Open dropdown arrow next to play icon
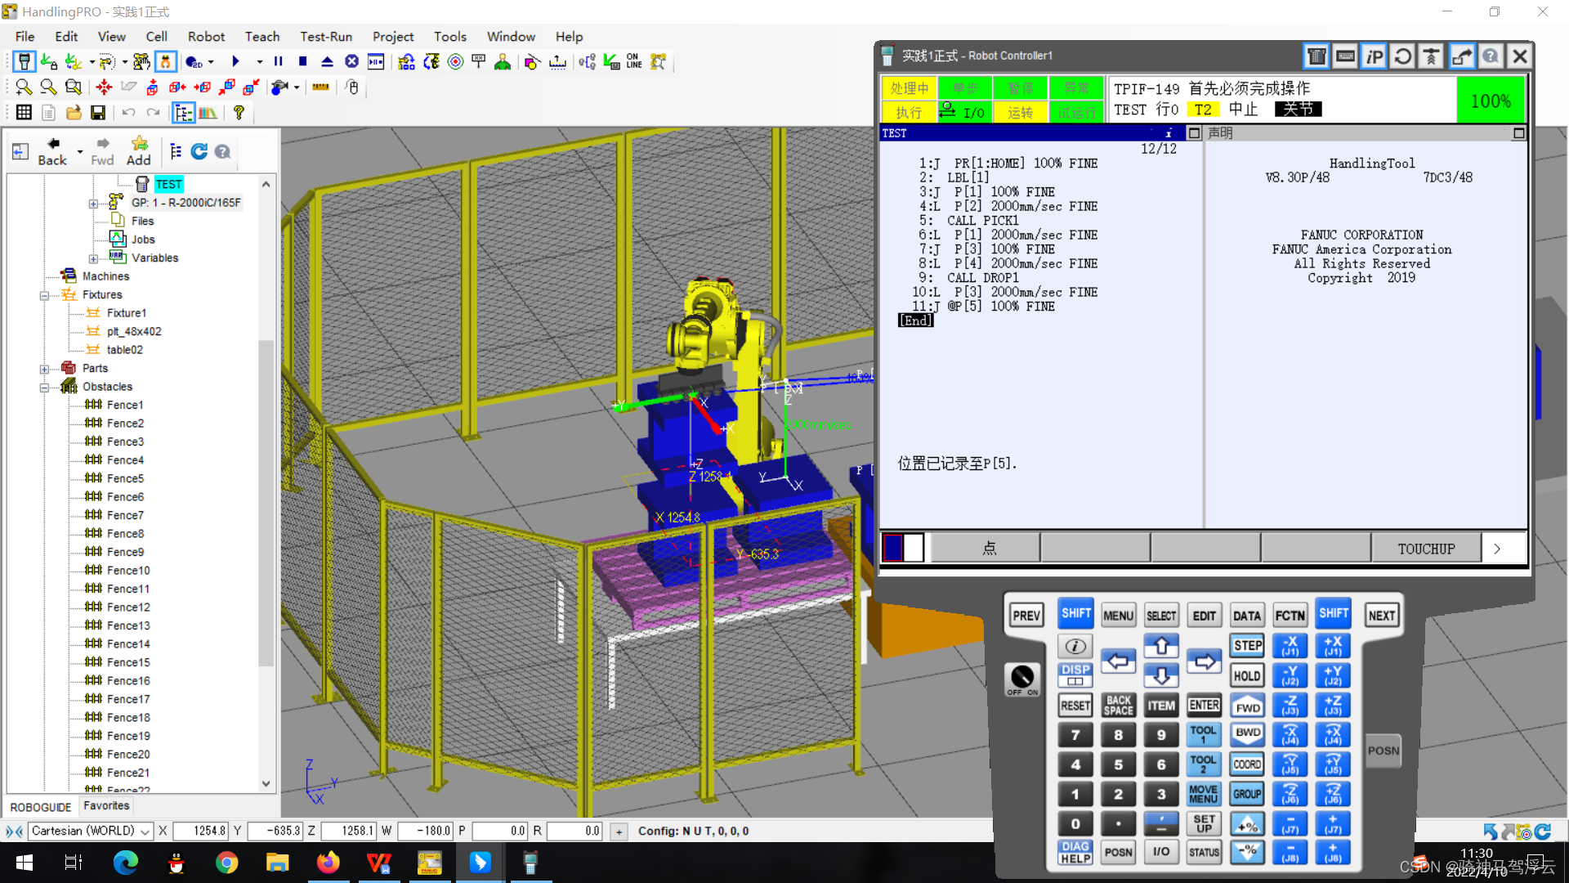 click(x=260, y=61)
